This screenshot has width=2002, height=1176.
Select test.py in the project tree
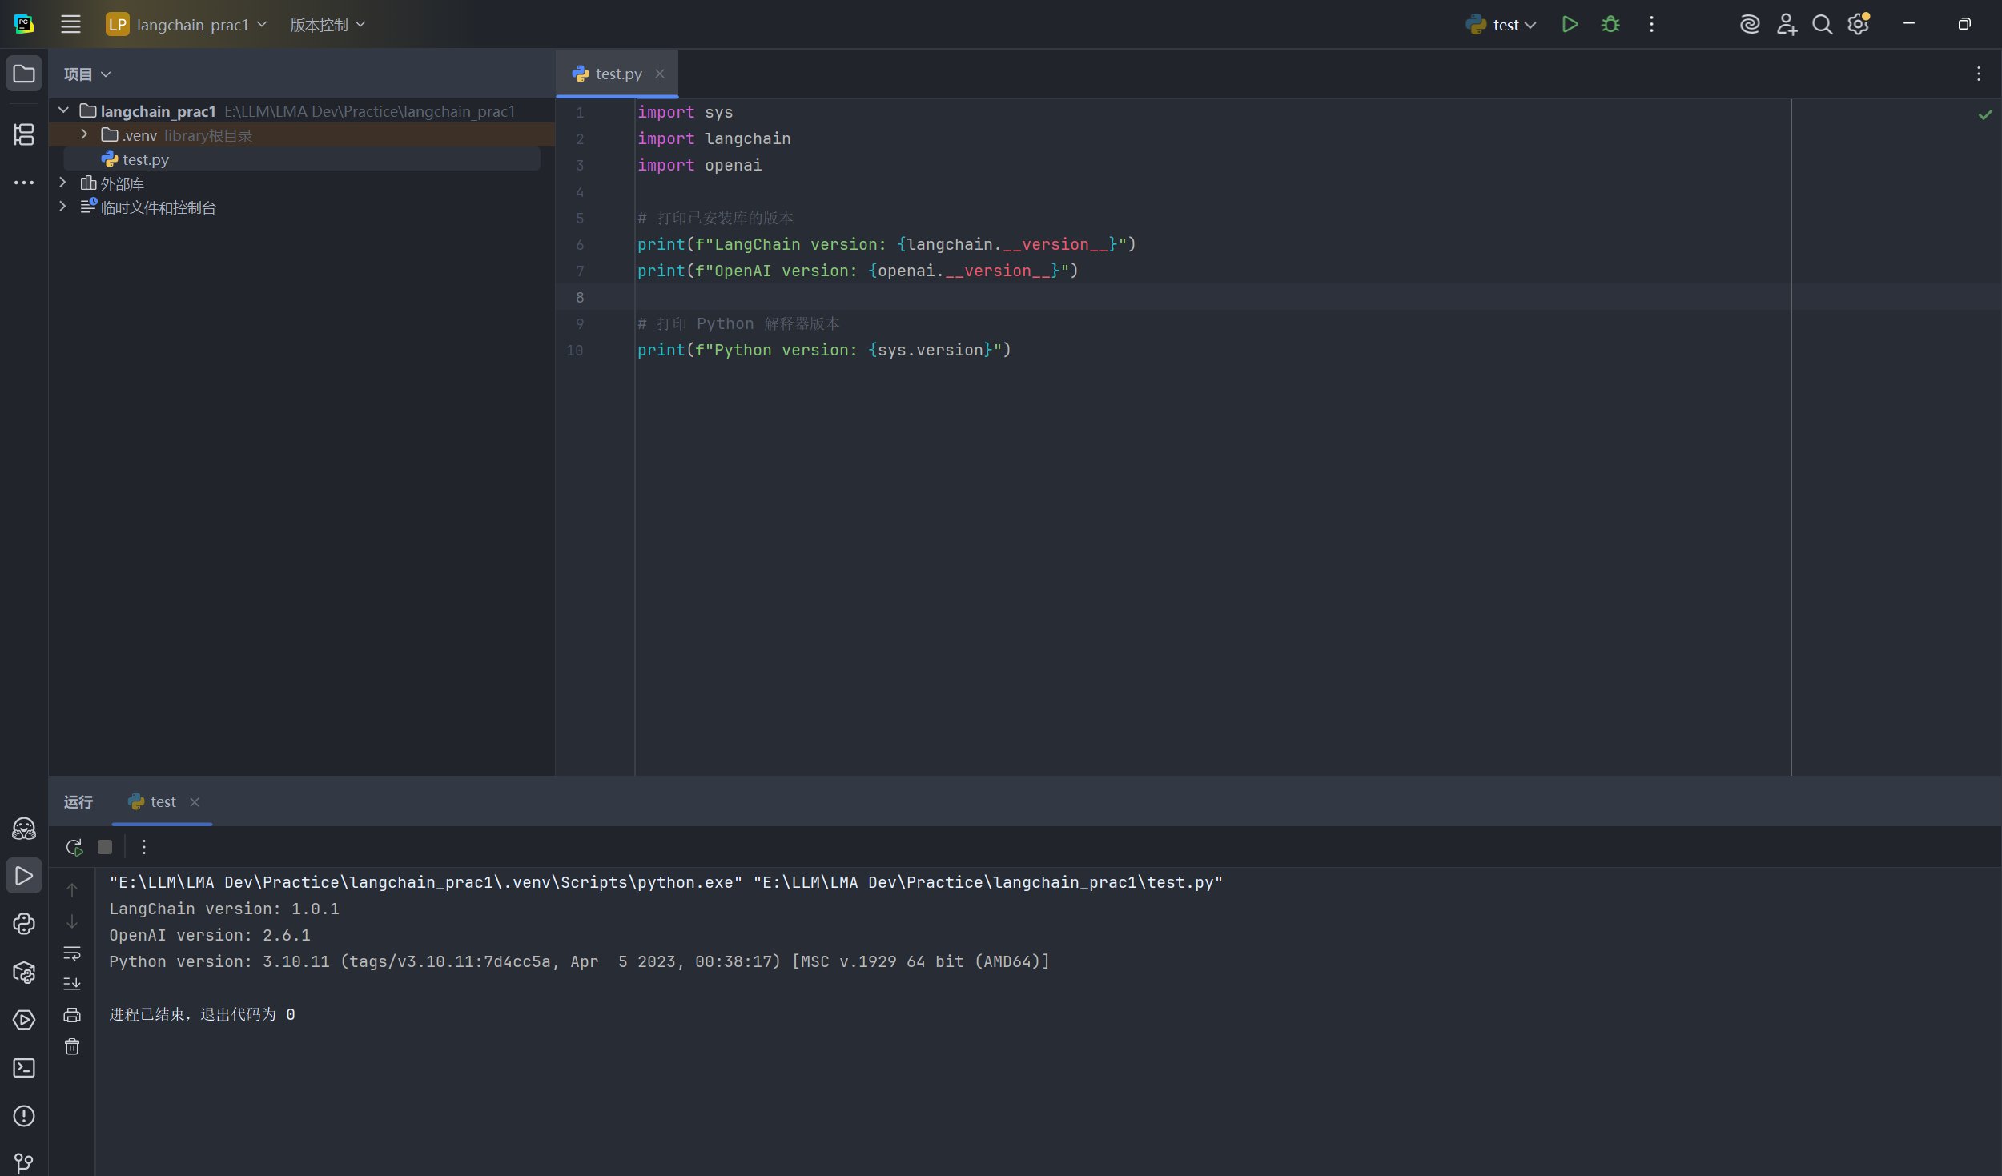[x=145, y=159]
